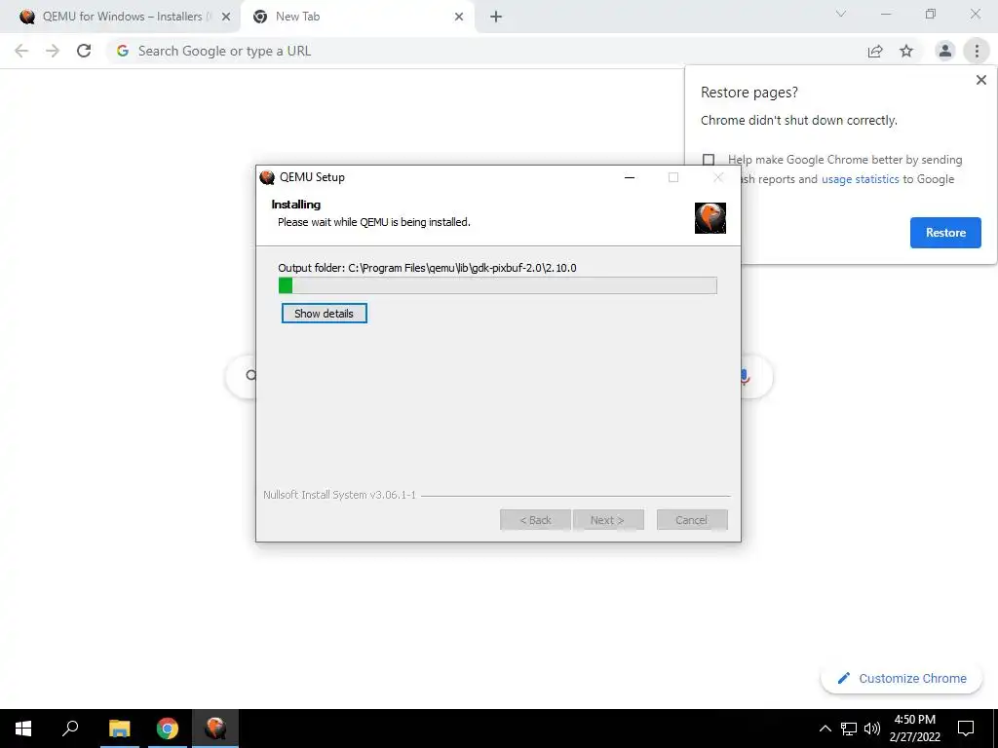Viewport: 998px width, 748px height.
Task: Select the New Tab tab
Action: coord(357,17)
